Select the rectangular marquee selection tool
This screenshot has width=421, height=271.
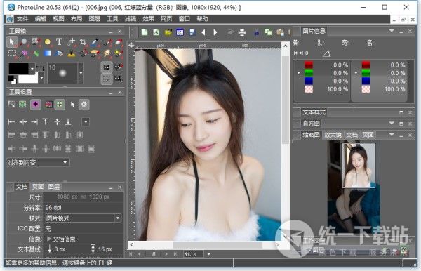[12, 53]
